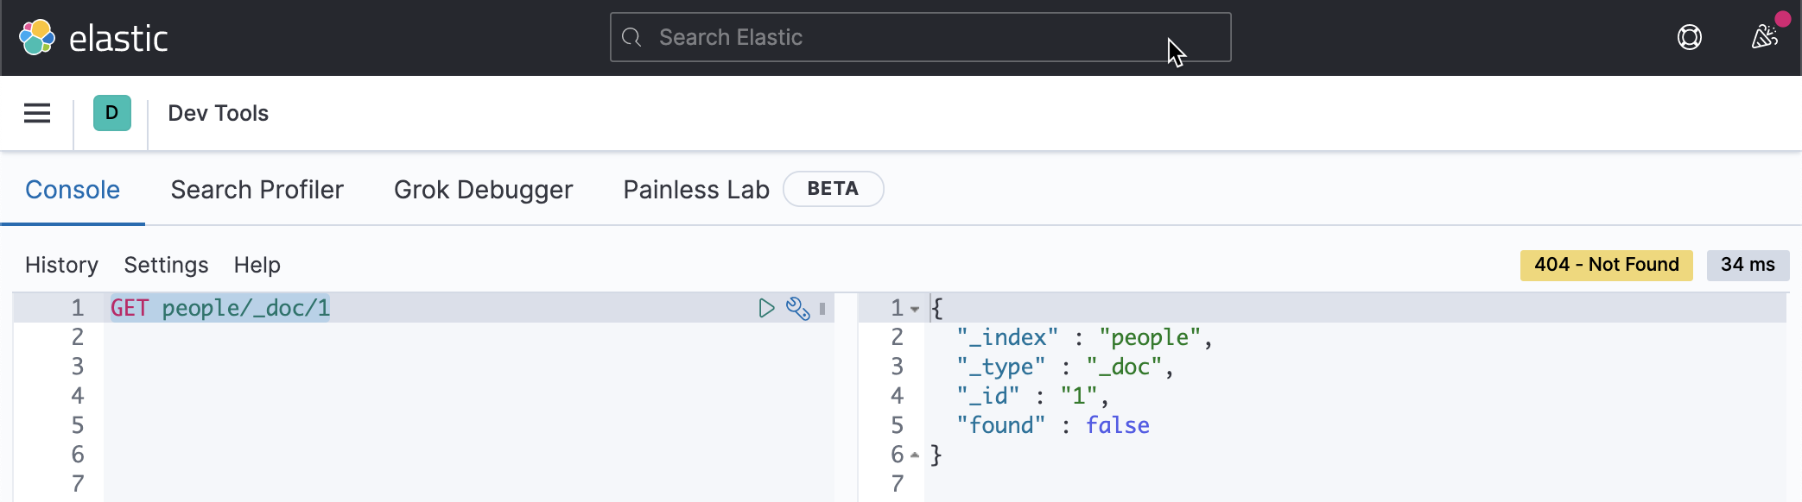Select the Console tab
1802x502 pixels.
click(x=73, y=190)
